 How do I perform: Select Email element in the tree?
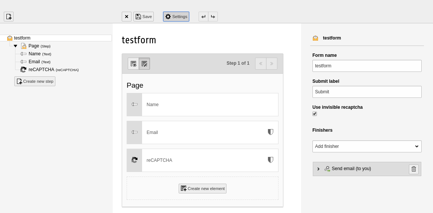(34, 62)
